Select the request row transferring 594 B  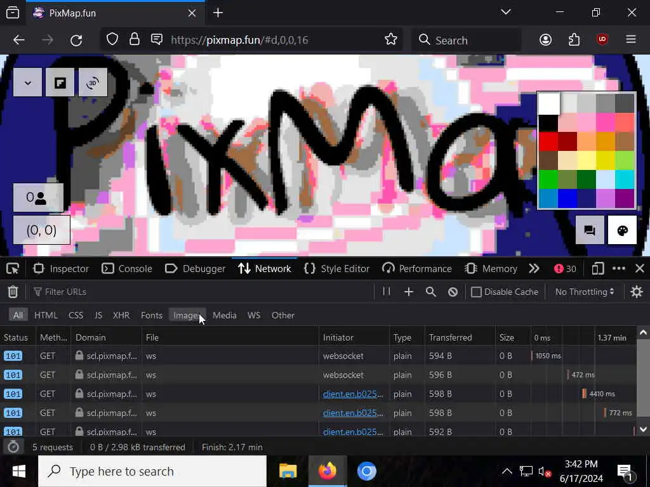(x=319, y=356)
